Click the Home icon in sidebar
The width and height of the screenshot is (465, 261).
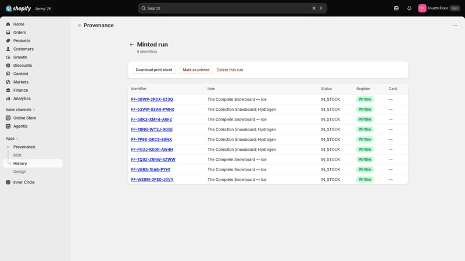point(8,24)
